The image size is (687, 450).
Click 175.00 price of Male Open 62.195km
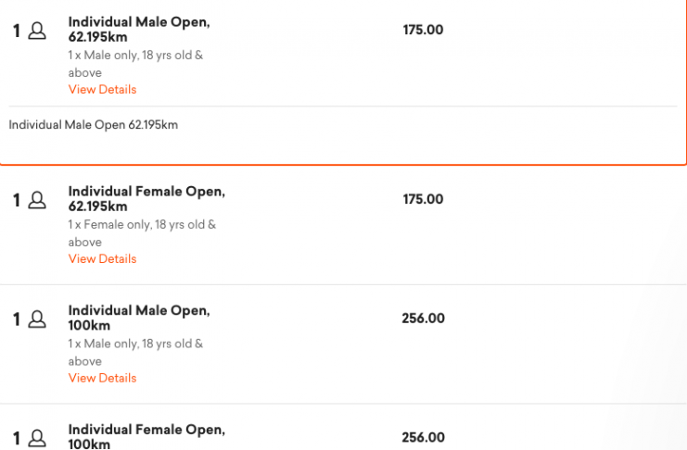point(423,30)
